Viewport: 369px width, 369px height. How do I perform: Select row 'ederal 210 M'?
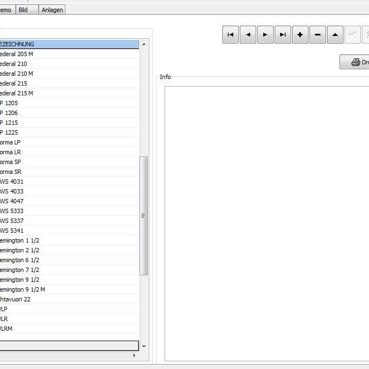(x=69, y=74)
